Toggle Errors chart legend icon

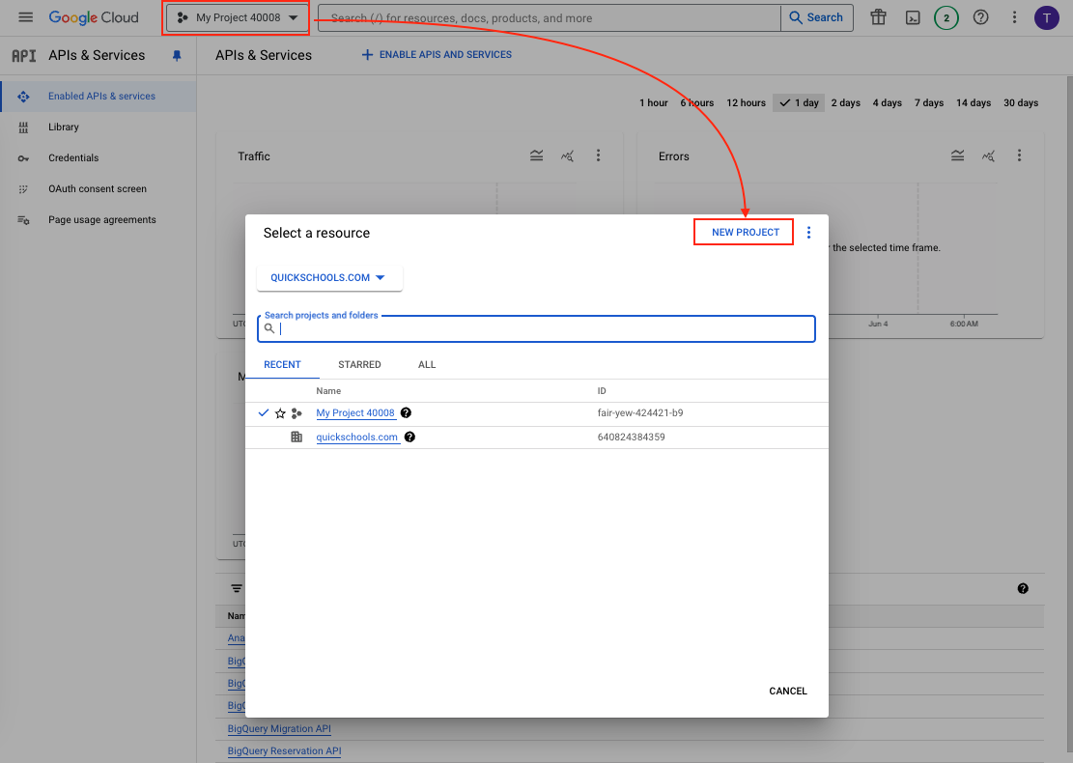click(x=957, y=156)
